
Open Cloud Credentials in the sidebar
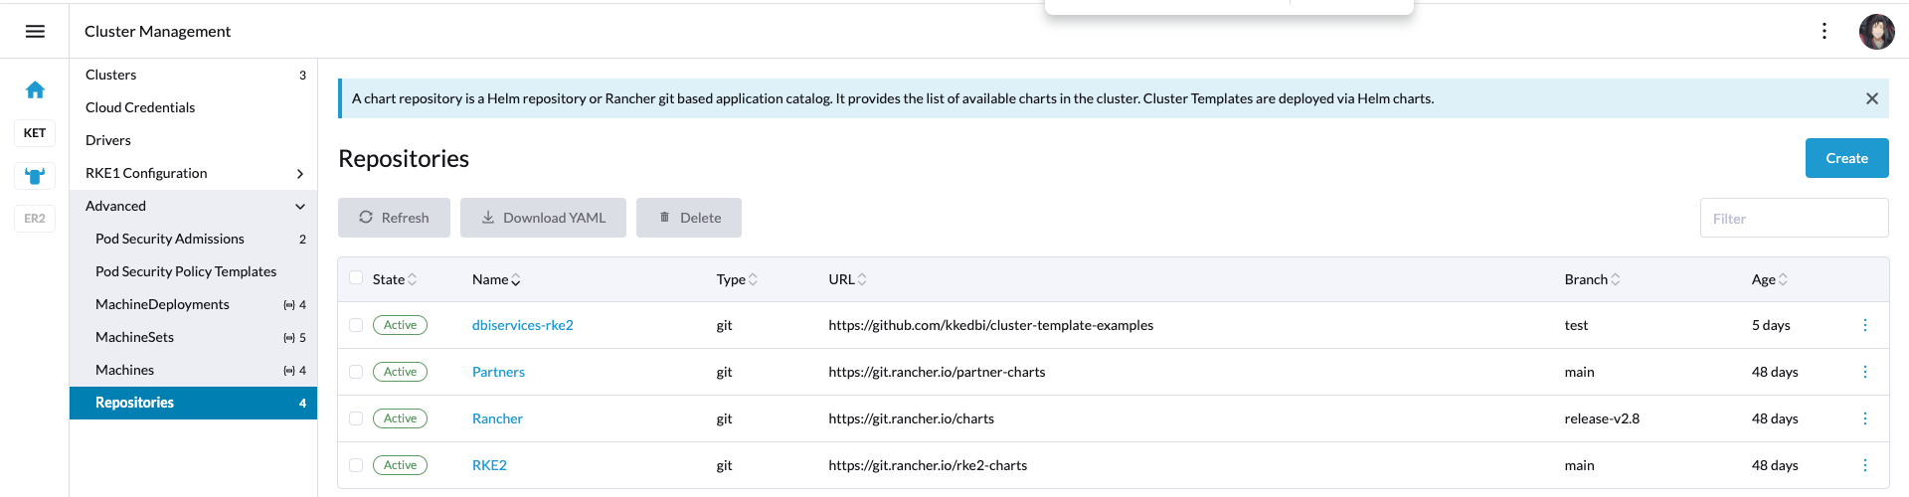point(140,107)
